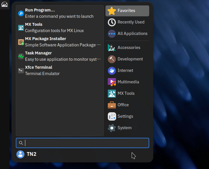The width and height of the screenshot is (209, 169).
Task: Launch MX Tools title in favorites list
Action: point(34,24)
